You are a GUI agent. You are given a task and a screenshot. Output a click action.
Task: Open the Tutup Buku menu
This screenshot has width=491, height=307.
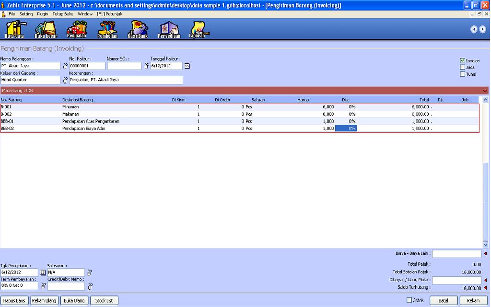click(x=63, y=14)
